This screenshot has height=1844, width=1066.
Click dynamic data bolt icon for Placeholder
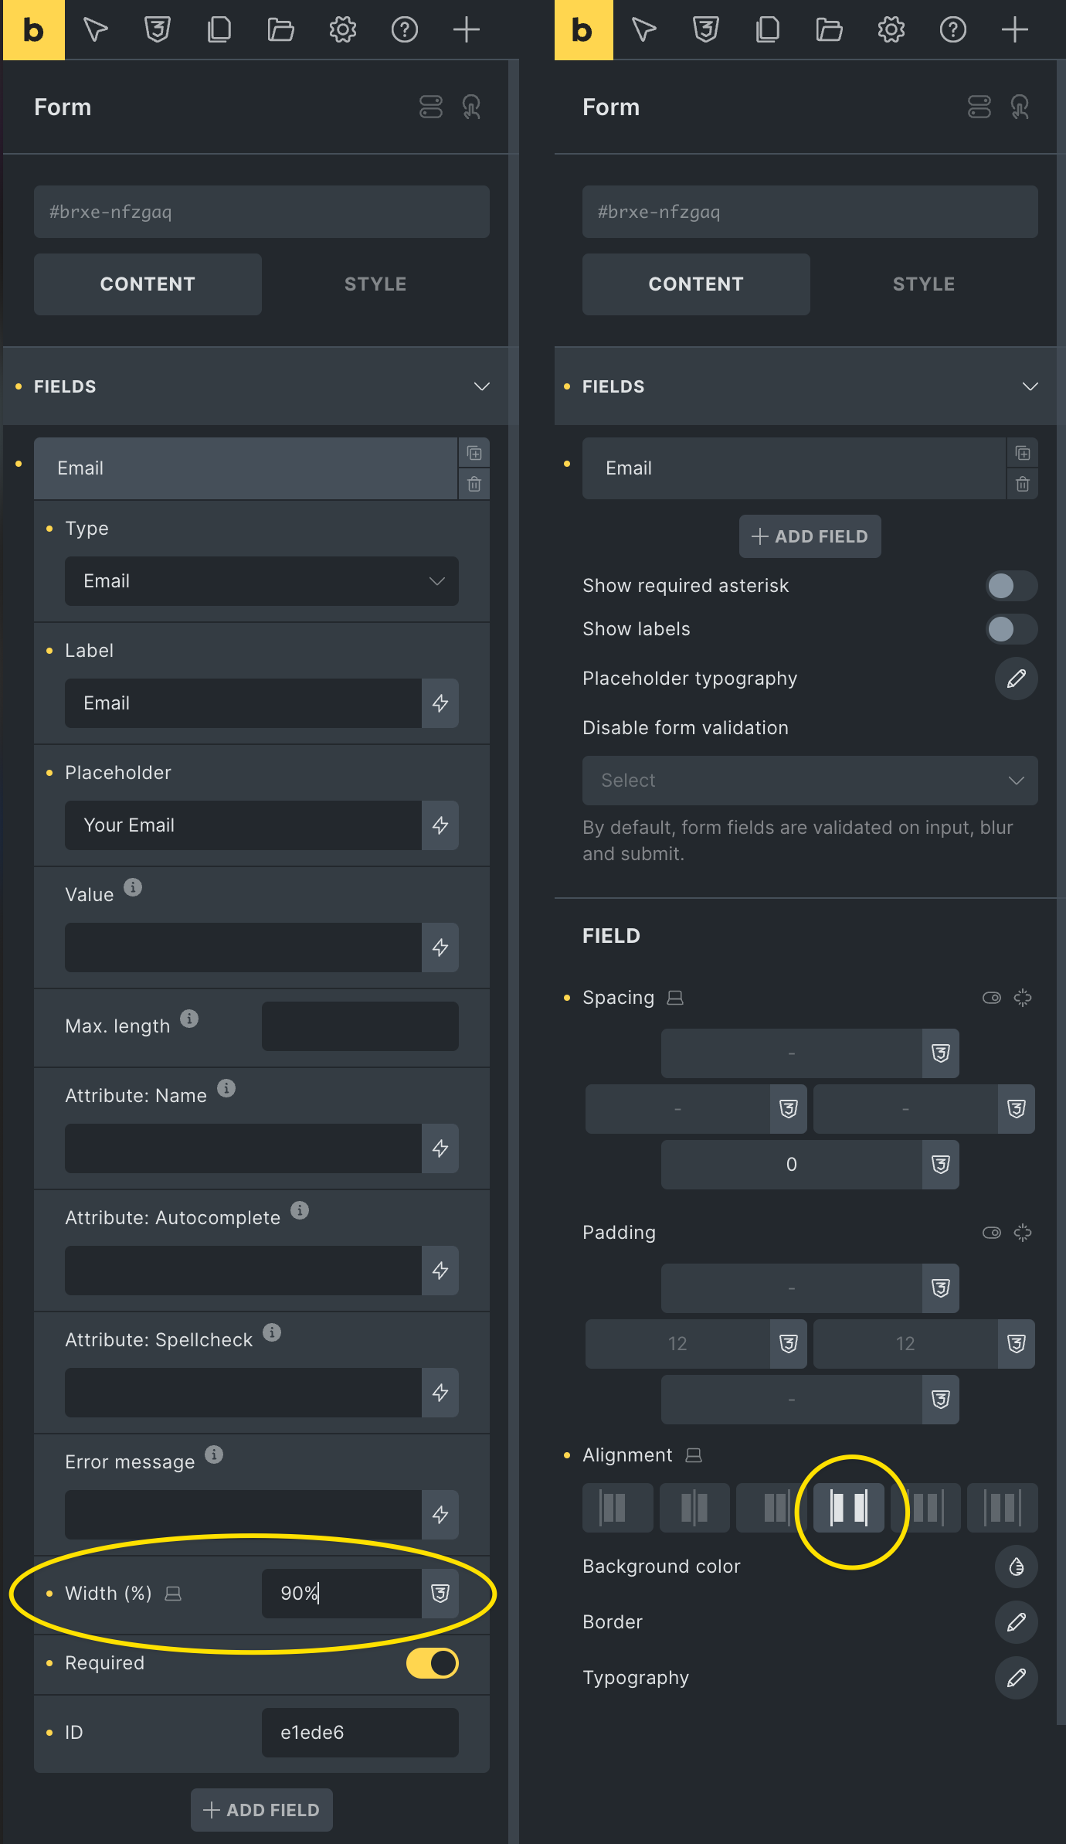[x=440, y=825]
